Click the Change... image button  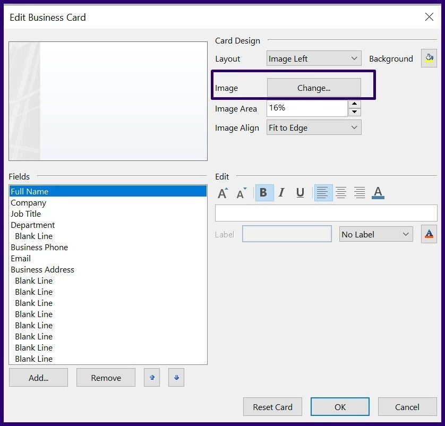[x=314, y=88]
